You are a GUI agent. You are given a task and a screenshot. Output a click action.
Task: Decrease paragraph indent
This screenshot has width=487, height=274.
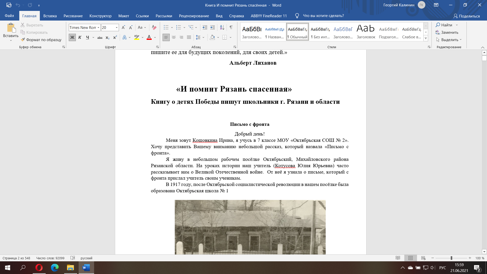point(205,27)
